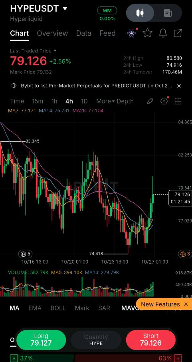Select the 4h interval
Viewport: 192px width, 362px height.
click(x=69, y=101)
